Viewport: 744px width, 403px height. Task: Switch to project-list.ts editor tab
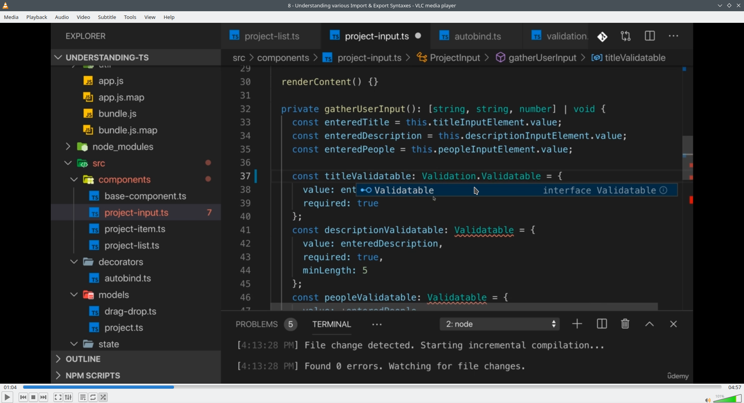click(x=271, y=36)
